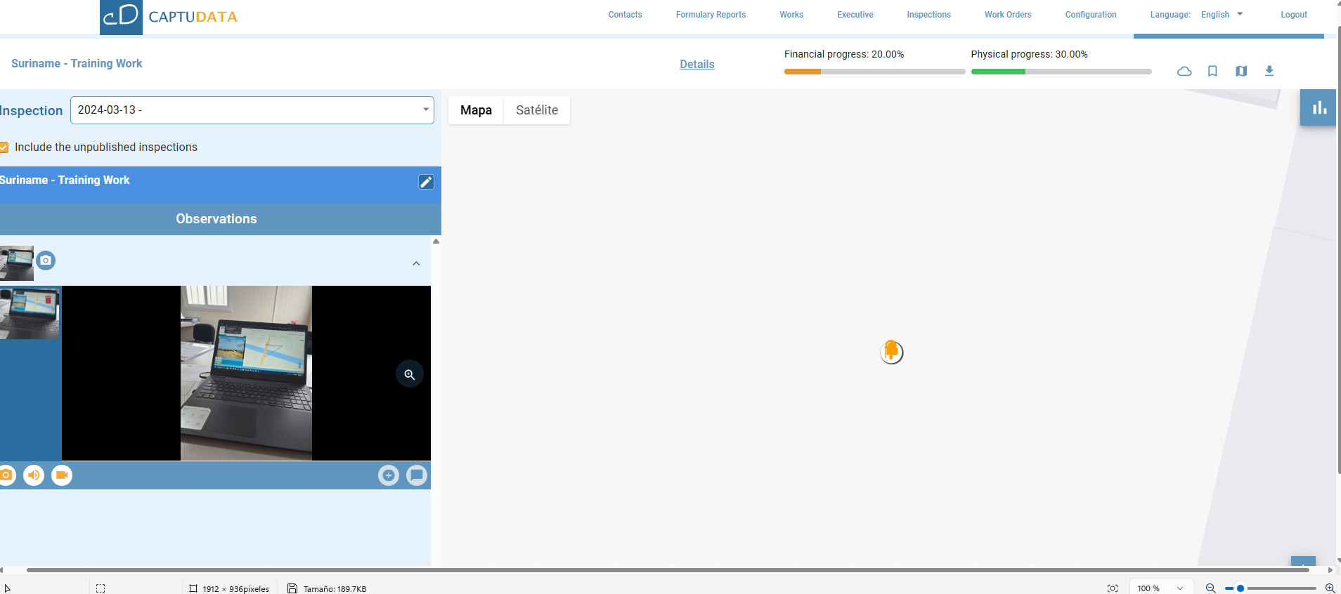
Task: Toggle Include the unpublished inspections checkbox
Action: tap(4, 147)
